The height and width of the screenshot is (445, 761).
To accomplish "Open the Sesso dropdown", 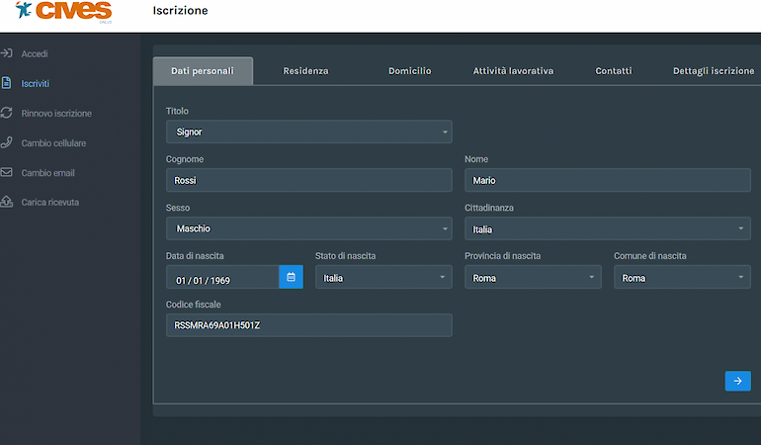I will tap(308, 228).
